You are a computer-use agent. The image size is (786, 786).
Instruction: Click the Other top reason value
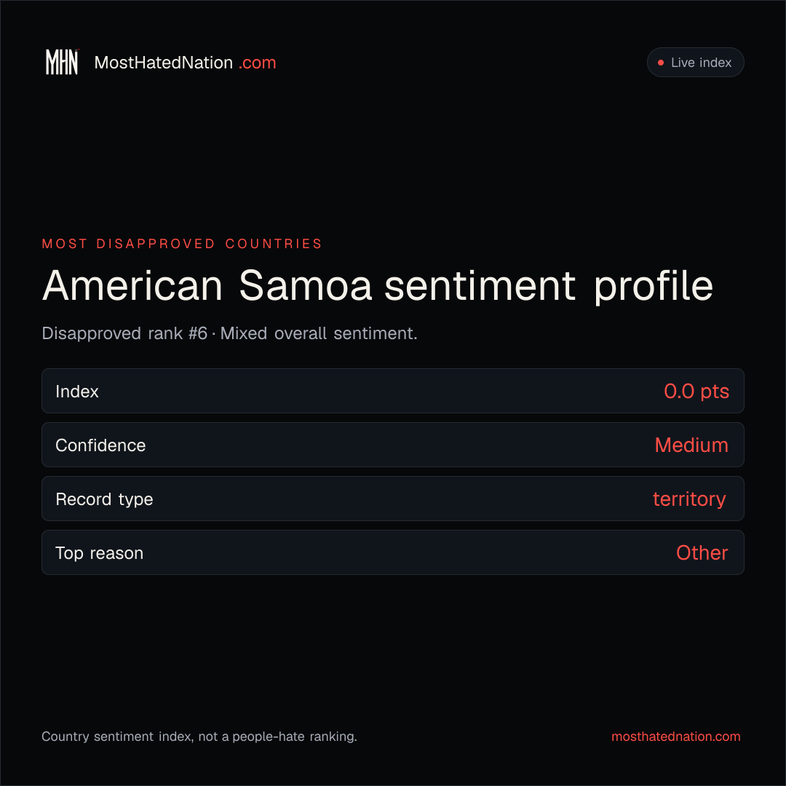click(x=702, y=553)
